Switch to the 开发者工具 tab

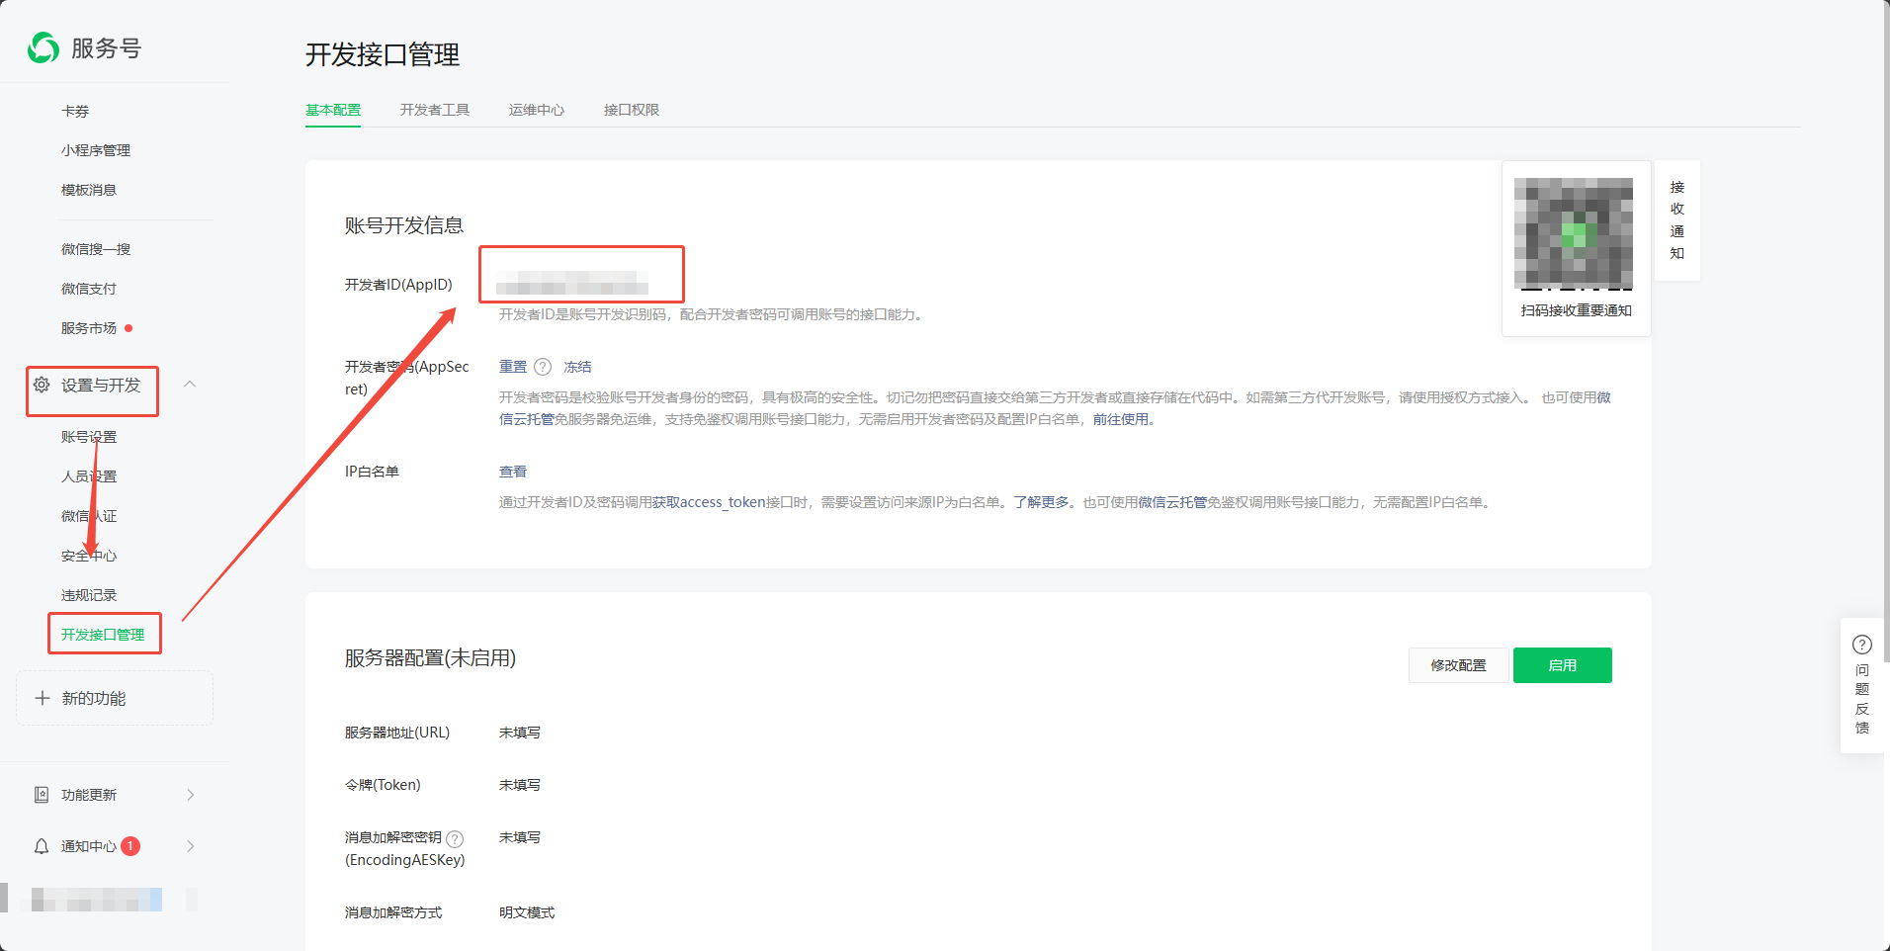(x=435, y=110)
